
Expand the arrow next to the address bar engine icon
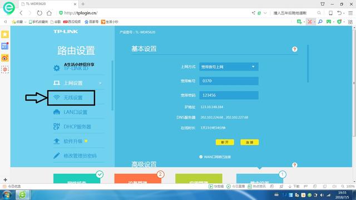265,13
